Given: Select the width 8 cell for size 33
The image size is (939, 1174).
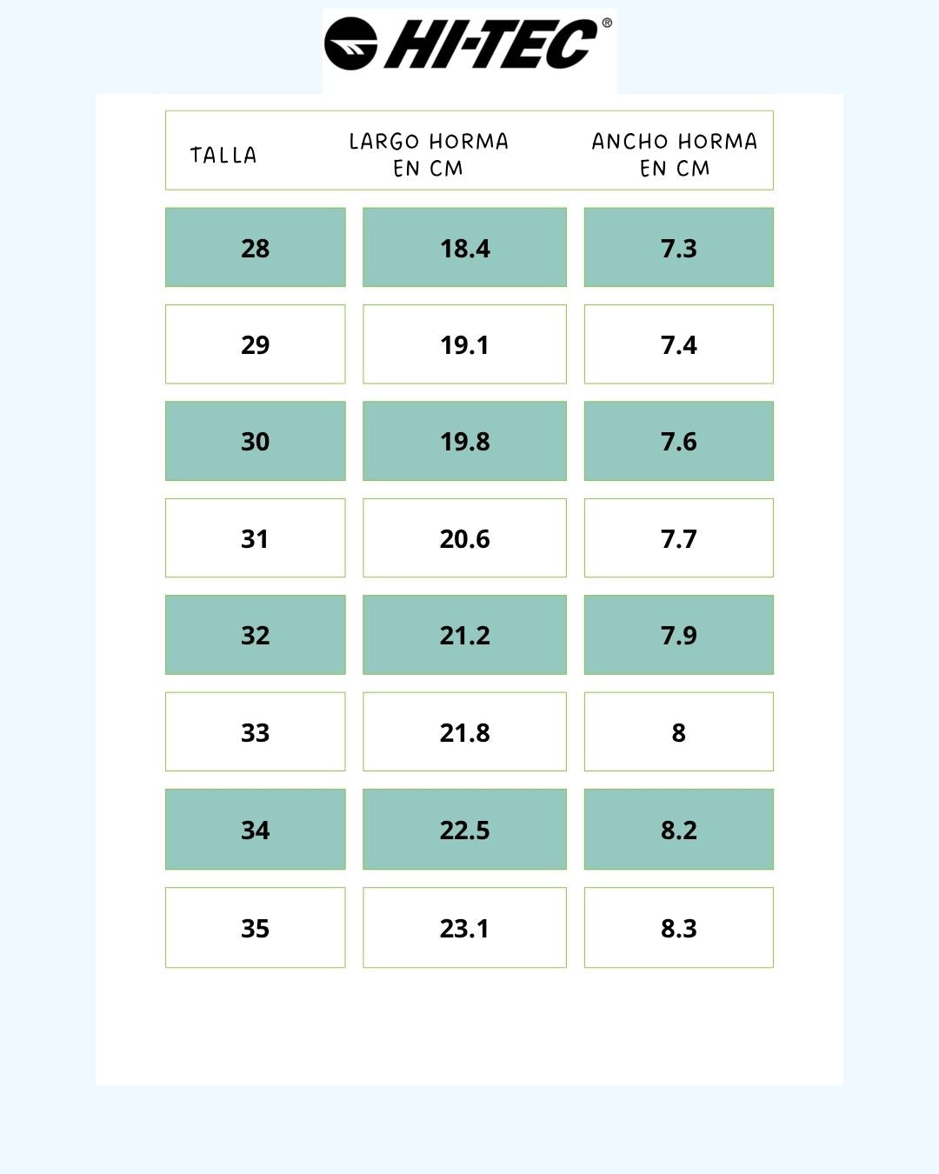Looking at the screenshot, I should click(x=678, y=732).
